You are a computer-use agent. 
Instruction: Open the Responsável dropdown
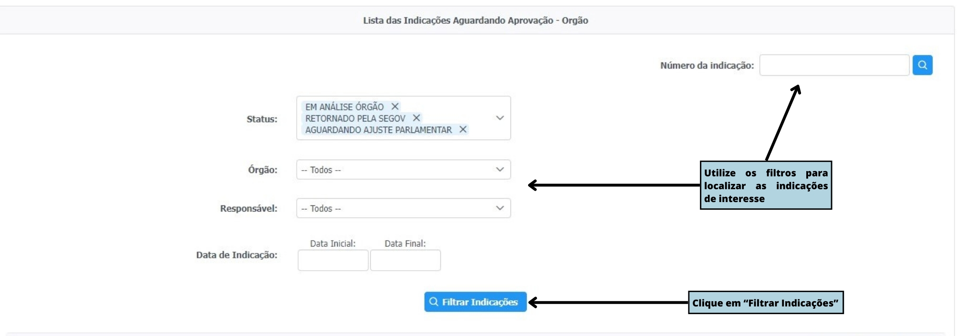point(403,208)
